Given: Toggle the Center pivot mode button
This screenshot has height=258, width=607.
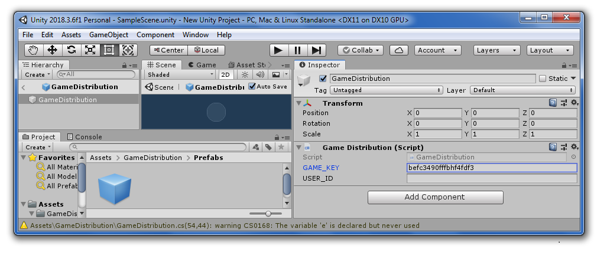Looking at the screenshot, I should pyautogui.click(x=169, y=50).
